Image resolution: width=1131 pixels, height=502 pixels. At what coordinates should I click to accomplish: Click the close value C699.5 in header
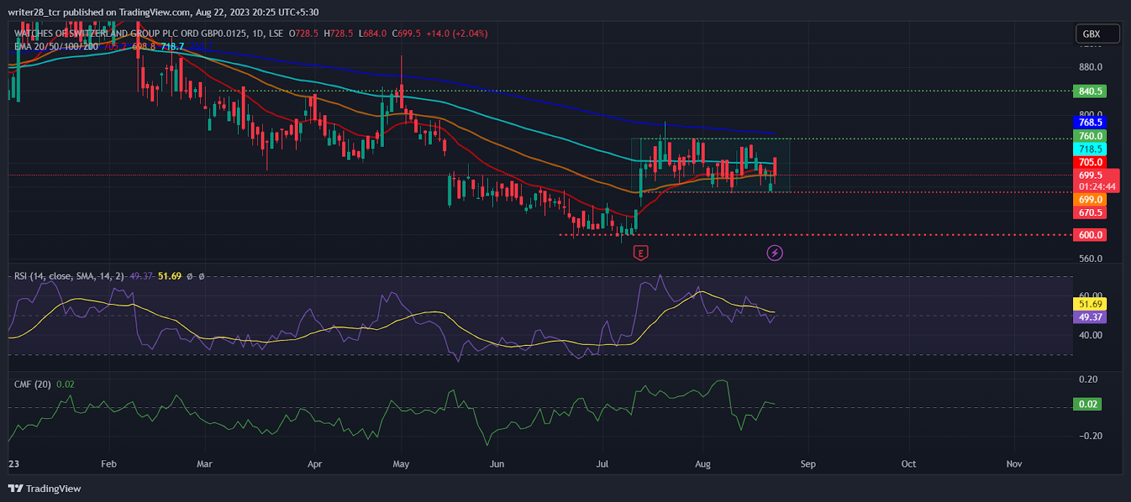point(406,33)
